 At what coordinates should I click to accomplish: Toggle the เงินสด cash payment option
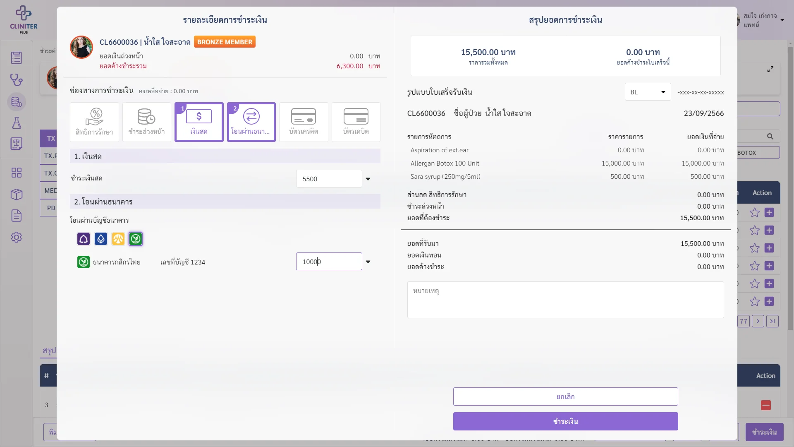coord(199,122)
